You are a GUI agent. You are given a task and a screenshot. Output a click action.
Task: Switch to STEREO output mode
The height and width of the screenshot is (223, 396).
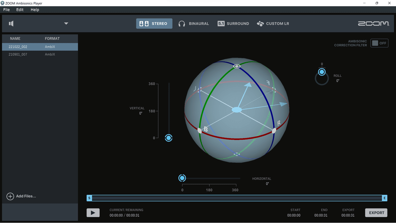click(154, 23)
